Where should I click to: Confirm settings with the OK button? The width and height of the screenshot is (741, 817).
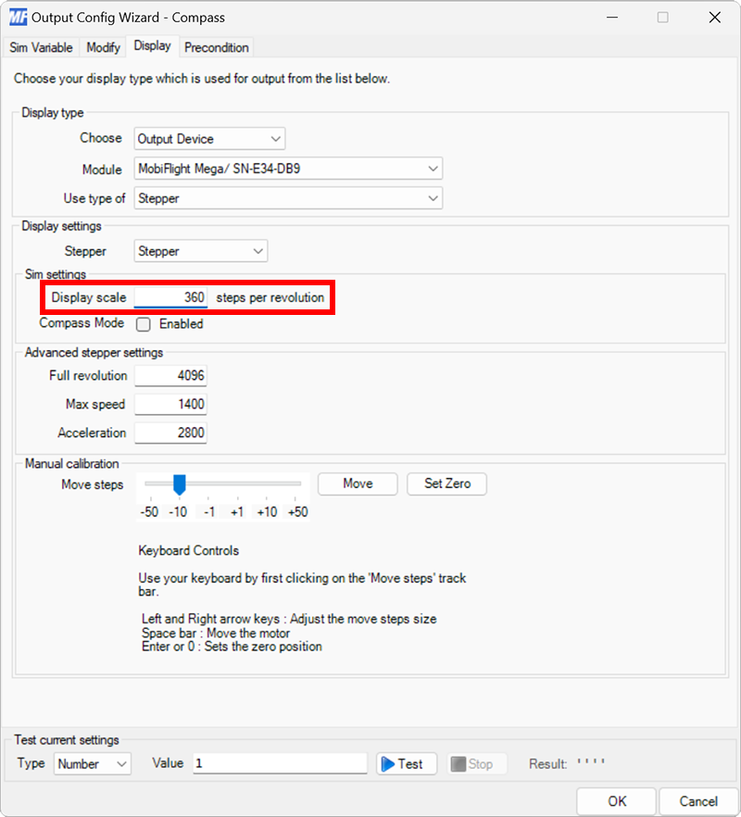(x=615, y=800)
